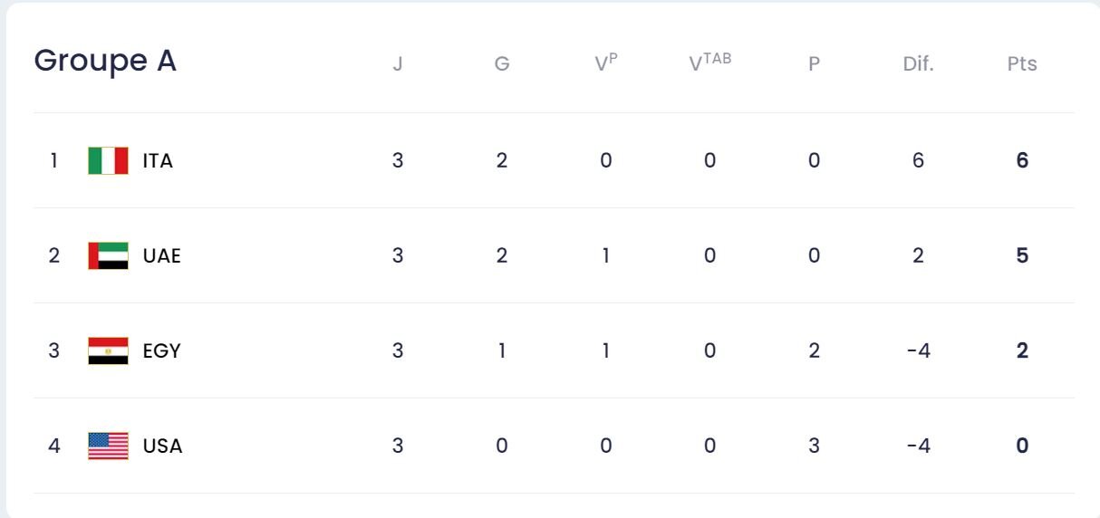
Task: Open the UAE team link
Action: pos(162,256)
